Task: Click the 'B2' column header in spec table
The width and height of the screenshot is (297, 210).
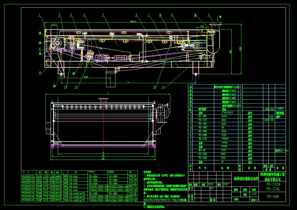Action: coord(52,172)
